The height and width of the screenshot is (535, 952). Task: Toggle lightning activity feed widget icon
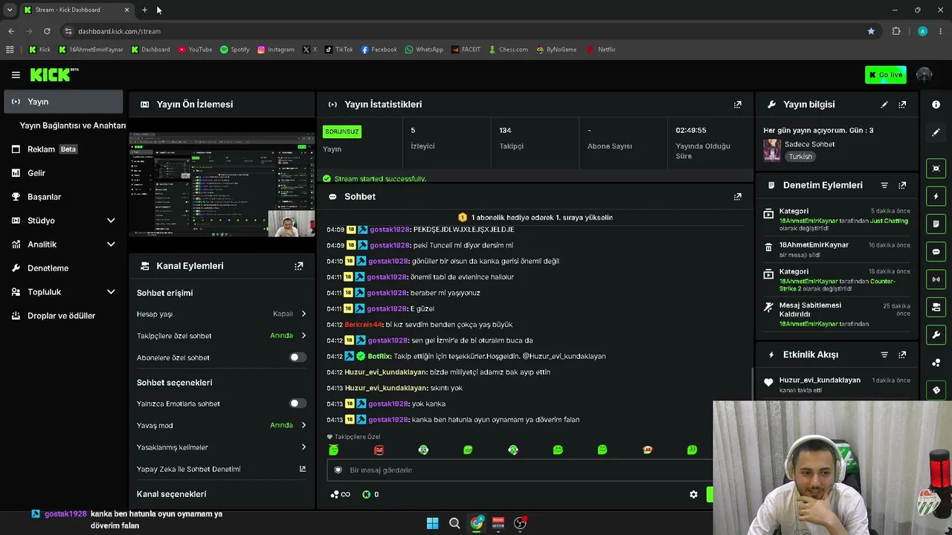(x=936, y=196)
